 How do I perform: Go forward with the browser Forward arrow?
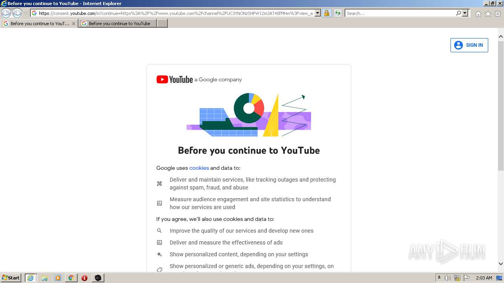coord(17,13)
